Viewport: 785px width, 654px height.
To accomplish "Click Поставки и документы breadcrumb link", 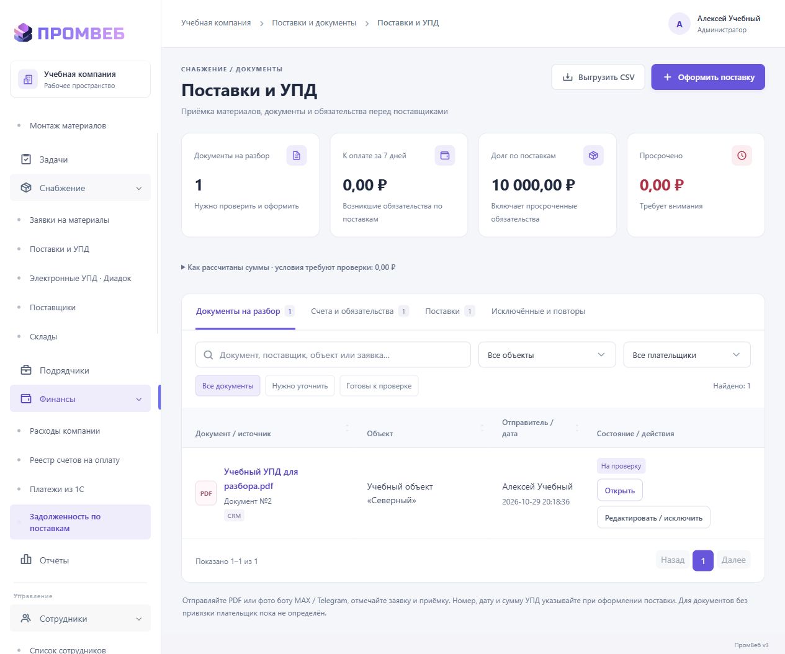I will (314, 23).
